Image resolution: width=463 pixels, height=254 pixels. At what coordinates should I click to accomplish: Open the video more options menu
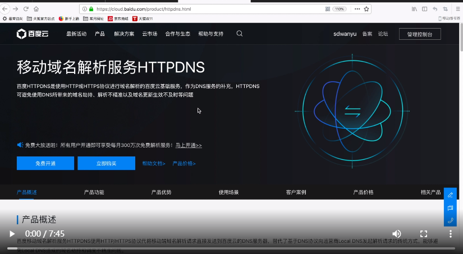tap(450, 234)
